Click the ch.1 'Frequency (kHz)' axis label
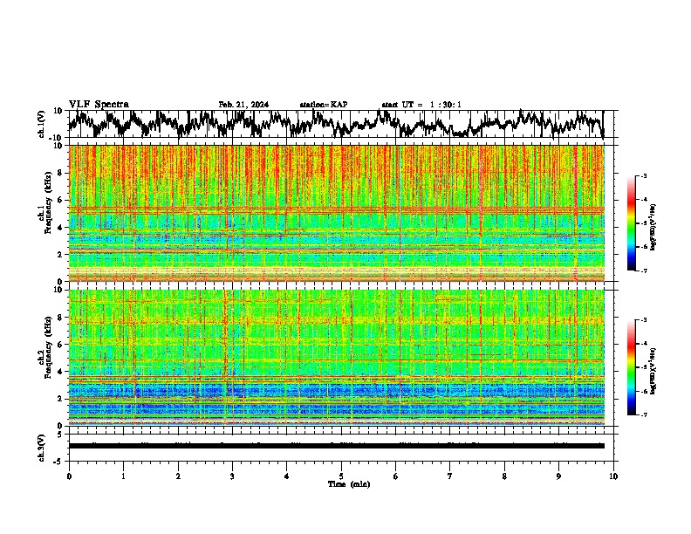The height and width of the screenshot is (534, 691). pyautogui.click(x=48, y=203)
